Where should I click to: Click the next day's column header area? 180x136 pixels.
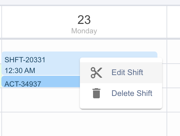(174, 22)
